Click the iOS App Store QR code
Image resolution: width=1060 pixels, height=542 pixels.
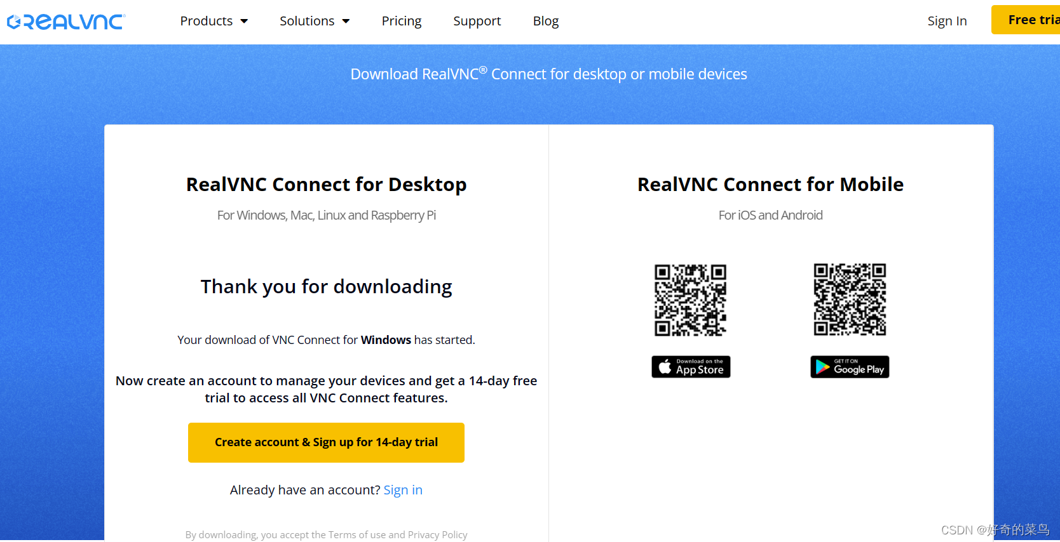(691, 300)
